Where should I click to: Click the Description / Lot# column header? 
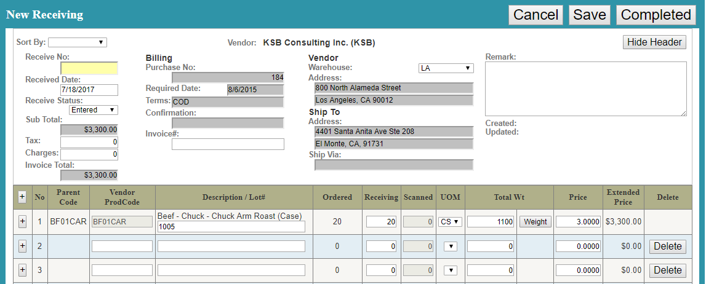234,197
